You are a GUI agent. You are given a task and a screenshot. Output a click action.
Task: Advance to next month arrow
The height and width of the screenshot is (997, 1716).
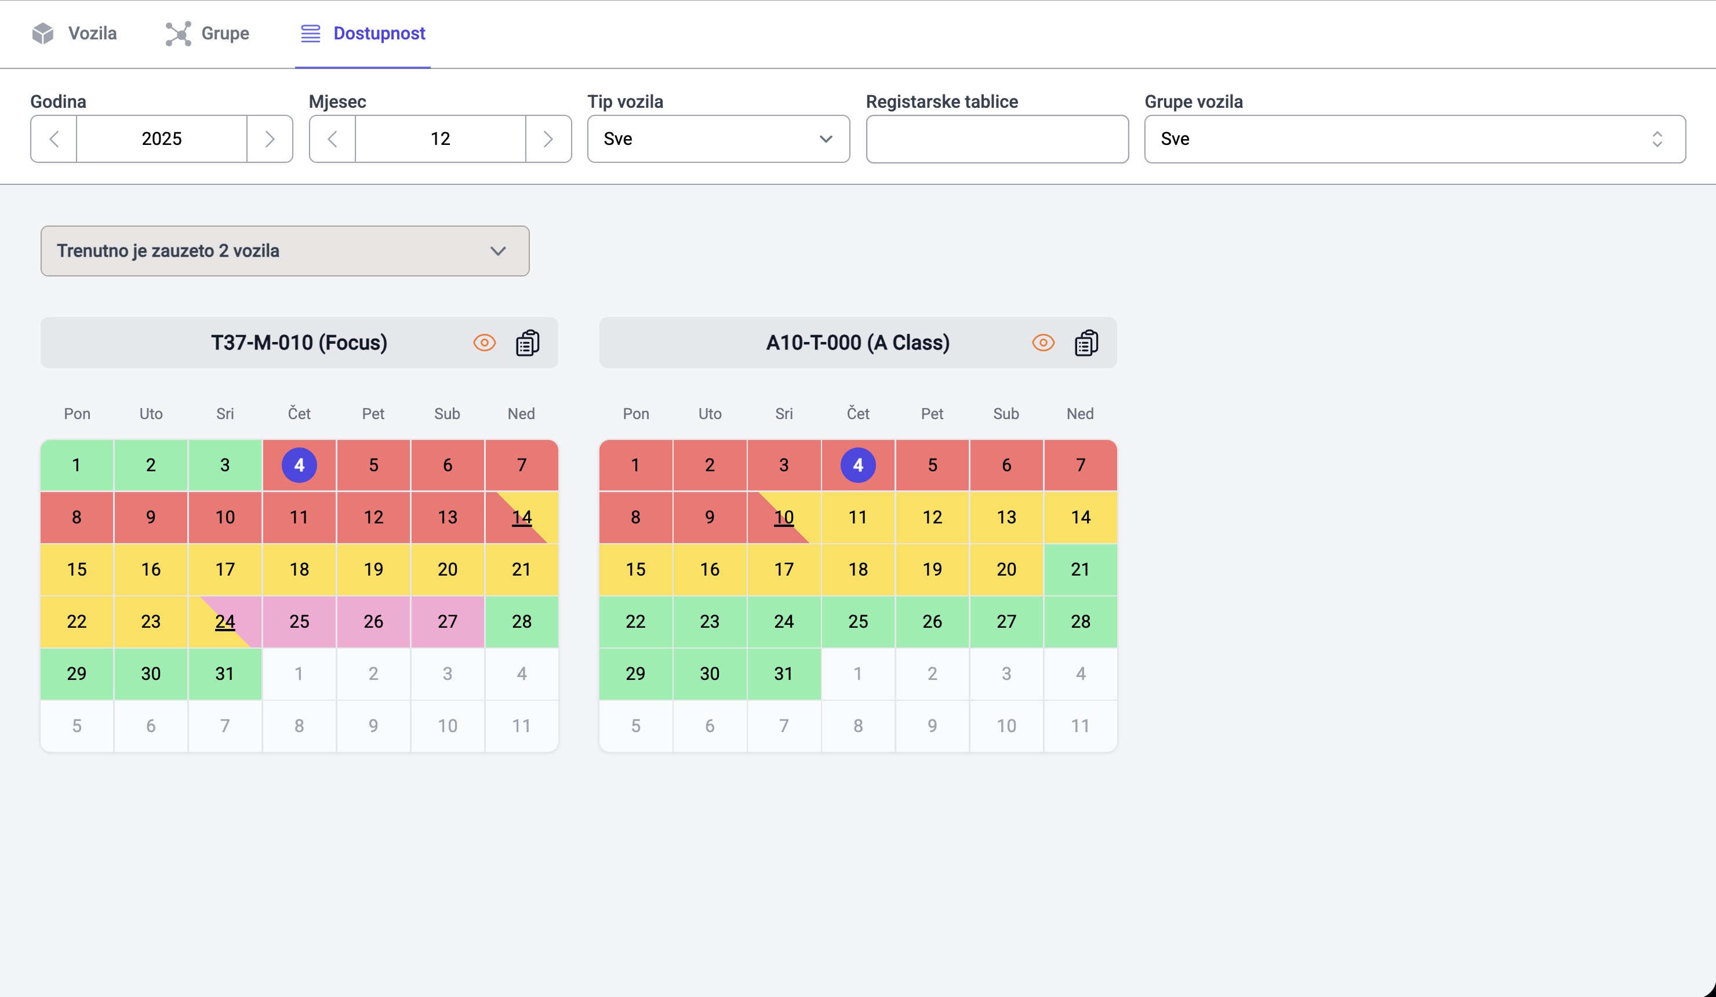click(x=548, y=139)
